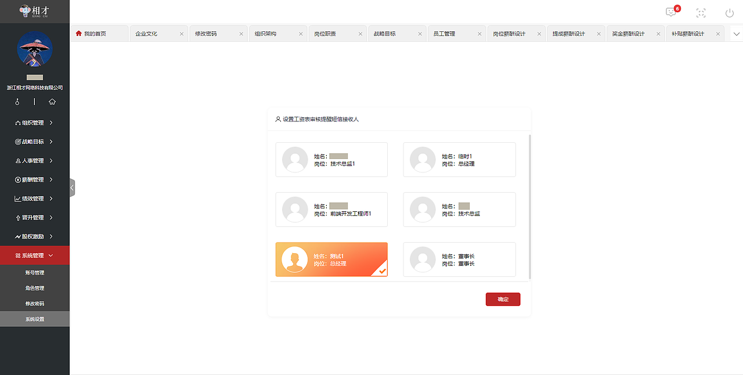Screen dimensions: 743x375
Task: Expand the 股权激励 sidebar menu
Action: coord(35,236)
